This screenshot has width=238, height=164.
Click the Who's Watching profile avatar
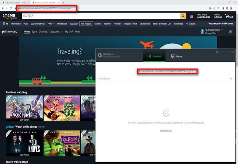(202, 31)
